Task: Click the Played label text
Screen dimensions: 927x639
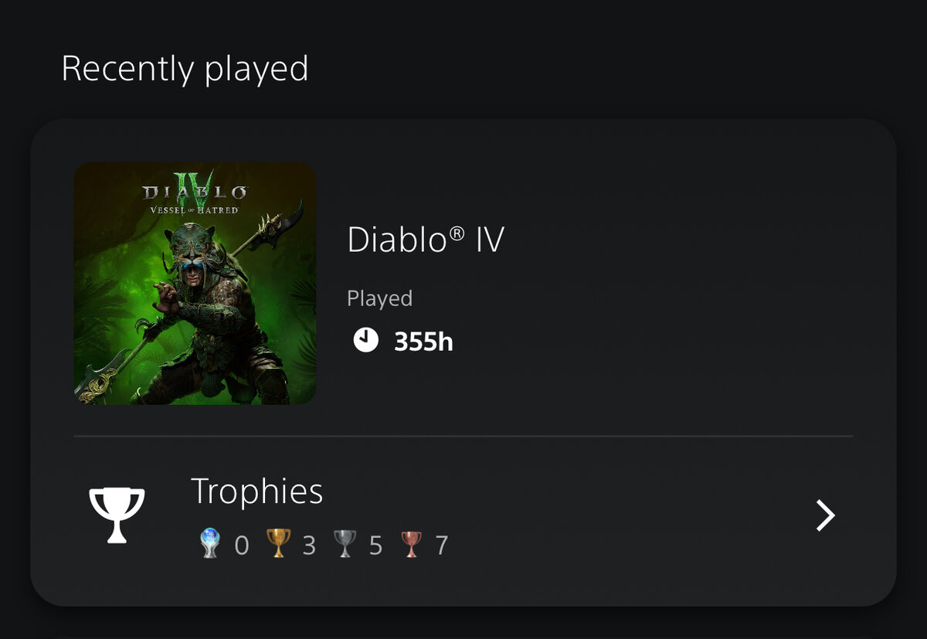Action: pos(380,299)
